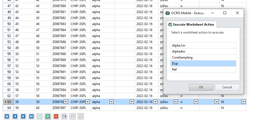Screen dimensions: 265x121
Task: Select row header 55
Action: point(9,54)
